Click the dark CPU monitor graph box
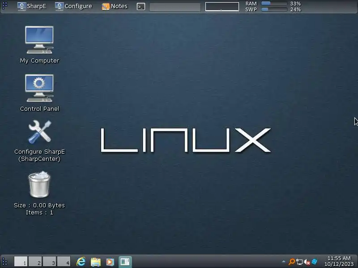The image size is (358, 268). [x=222, y=7]
